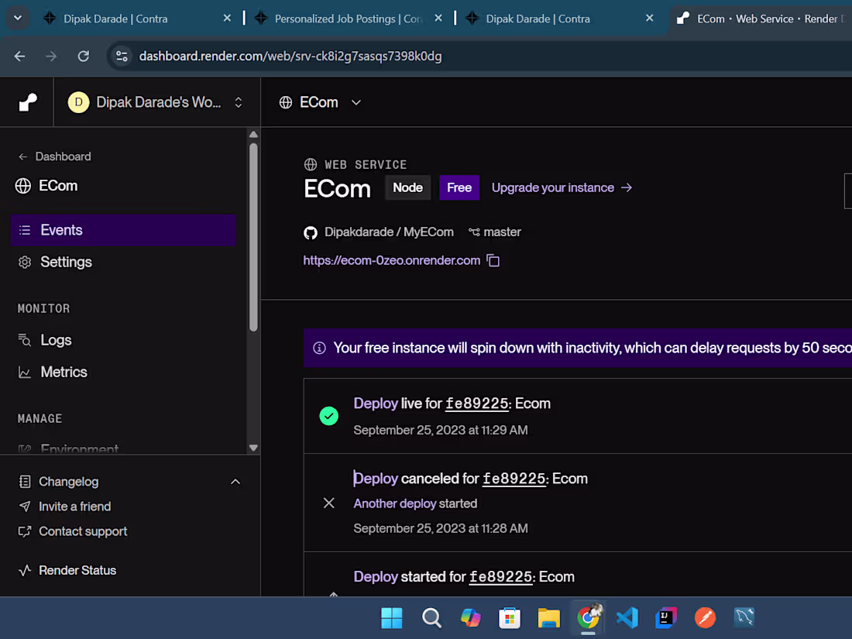
Task: Click the site information icon in address bar
Action: [x=122, y=56]
